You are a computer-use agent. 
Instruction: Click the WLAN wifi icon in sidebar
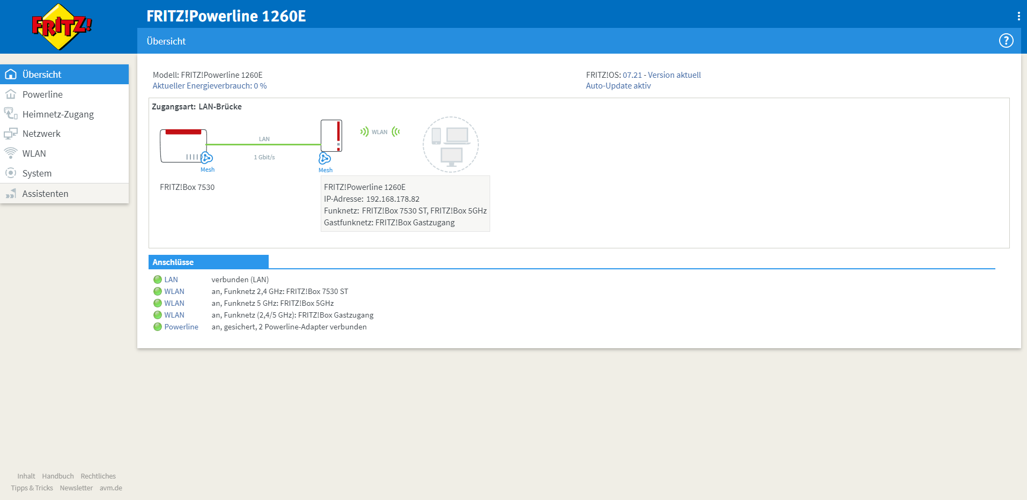[11, 153]
